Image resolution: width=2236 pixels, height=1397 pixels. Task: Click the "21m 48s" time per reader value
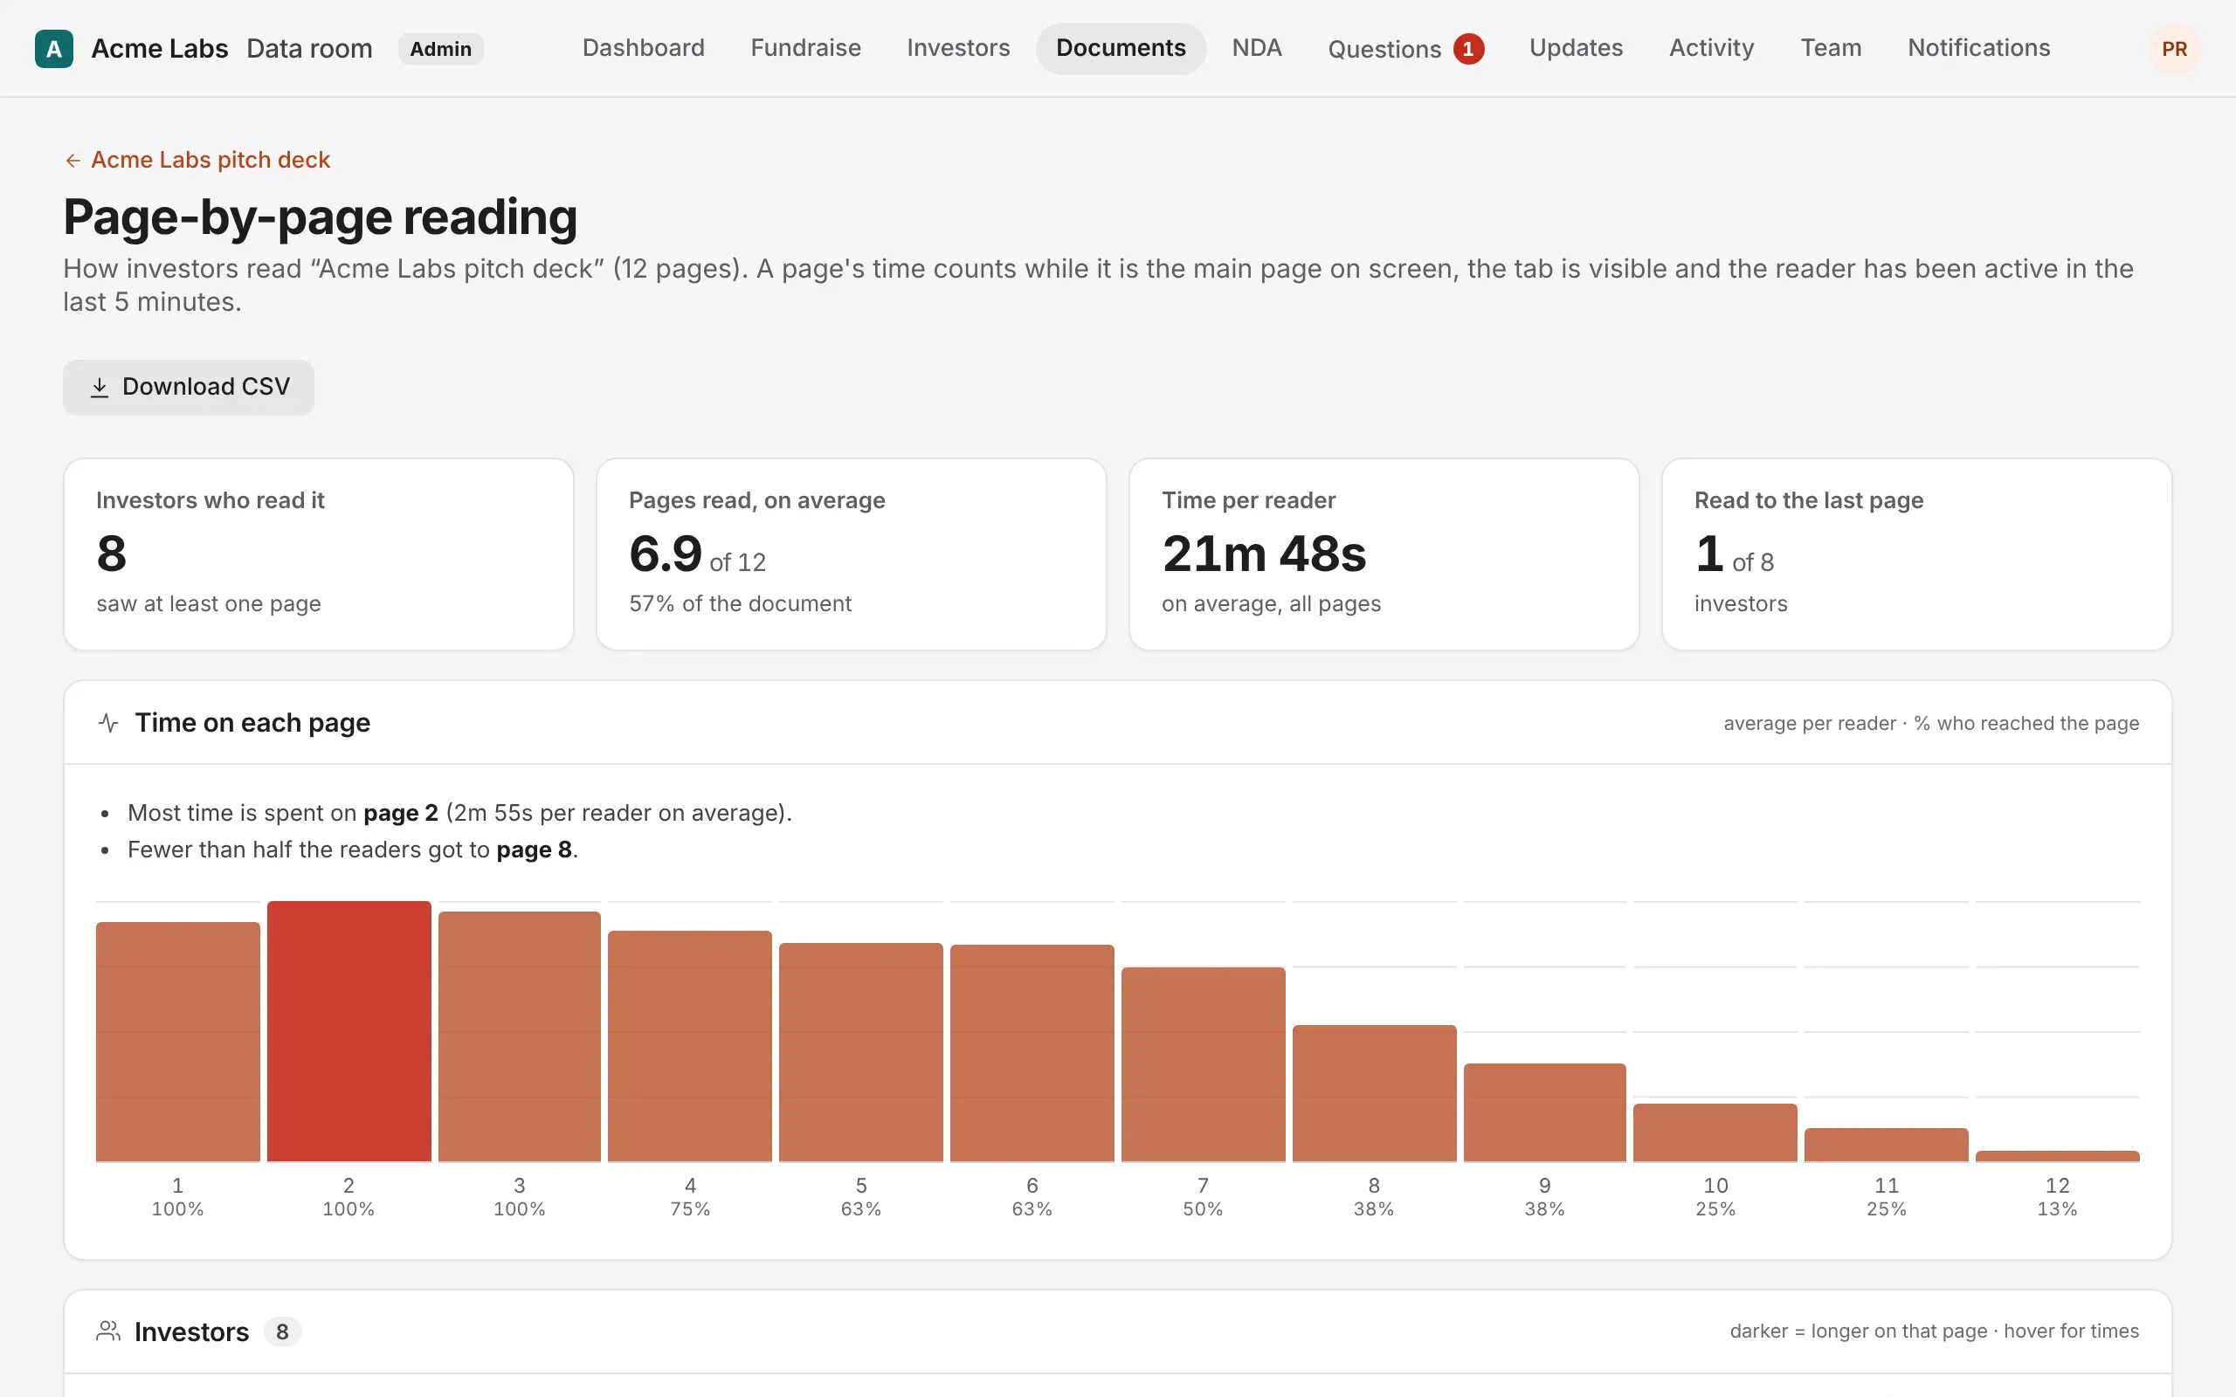click(1263, 554)
